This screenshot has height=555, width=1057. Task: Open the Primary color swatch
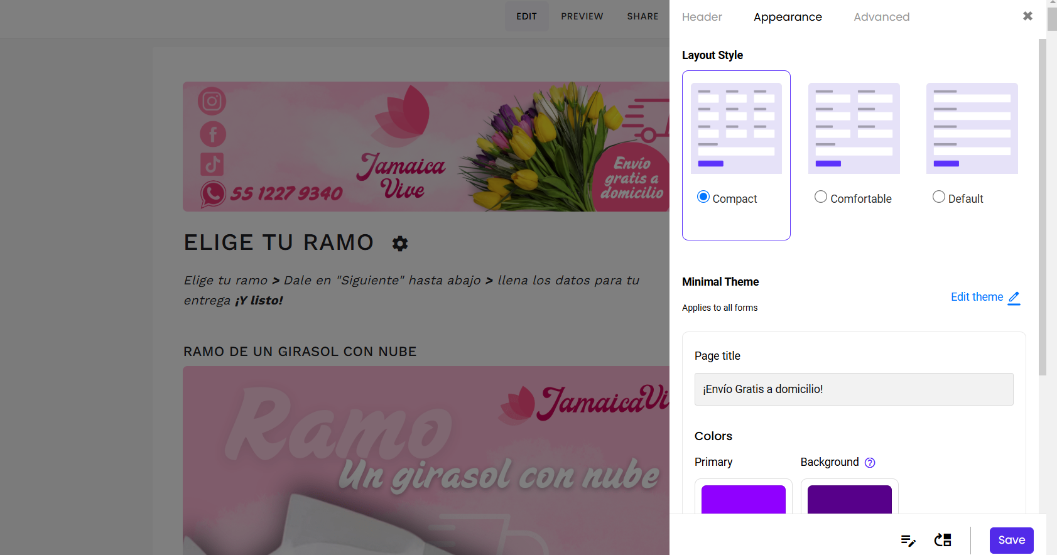click(744, 499)
